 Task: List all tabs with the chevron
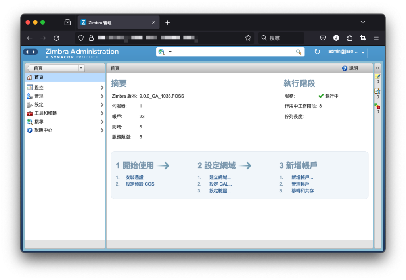click(x=363, y=22)
